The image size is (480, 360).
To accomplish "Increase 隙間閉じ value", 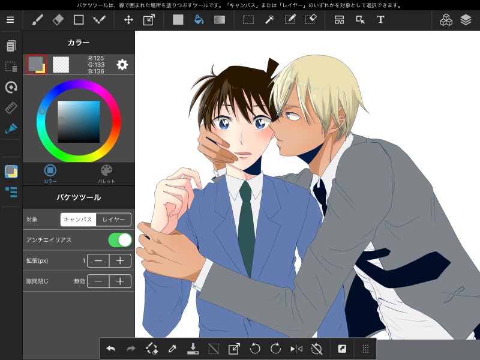I will coord(120,281).
